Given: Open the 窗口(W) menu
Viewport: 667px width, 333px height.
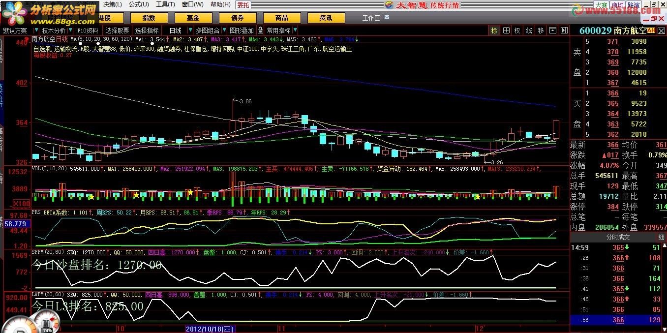Looking at the screenshot, I should 192,4.
